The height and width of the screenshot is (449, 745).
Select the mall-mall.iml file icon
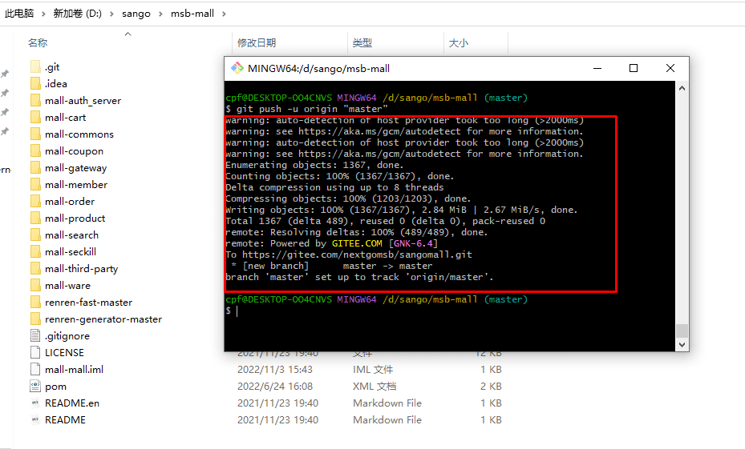[x=35, y=369]
